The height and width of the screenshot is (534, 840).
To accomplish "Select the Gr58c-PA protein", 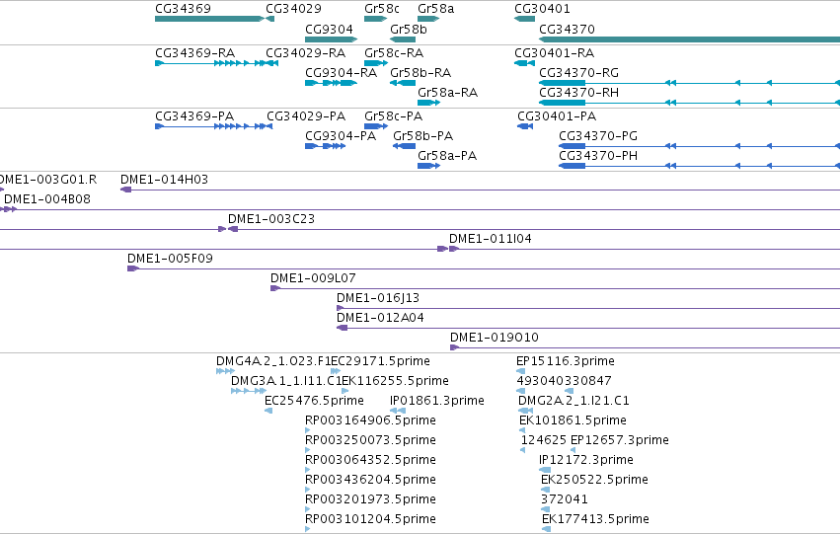I will click(x=376, y=126).
